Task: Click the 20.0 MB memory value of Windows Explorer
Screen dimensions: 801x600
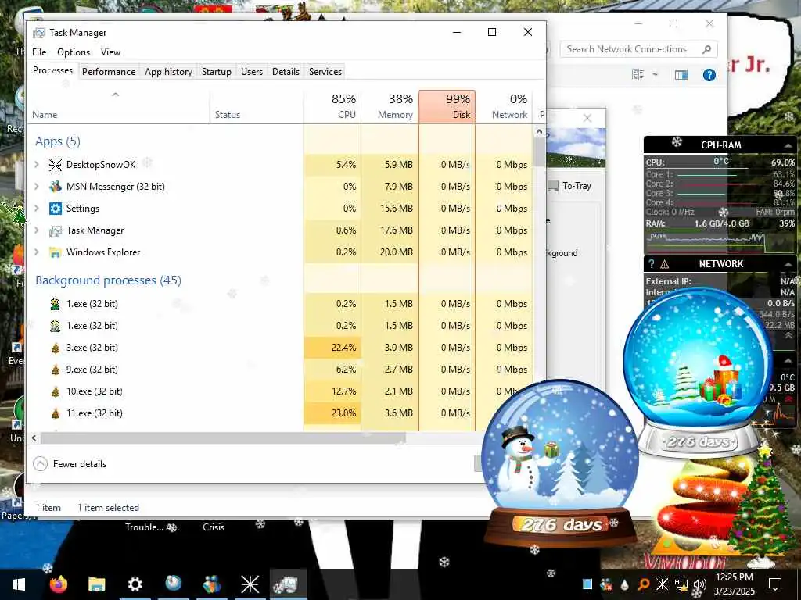Action: coord(396,252)
